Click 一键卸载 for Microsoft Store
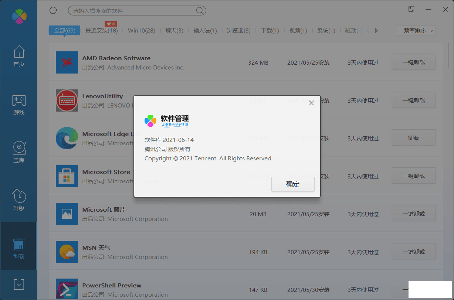The height and width of the screenshot is (300, 454). click(414, 176)
